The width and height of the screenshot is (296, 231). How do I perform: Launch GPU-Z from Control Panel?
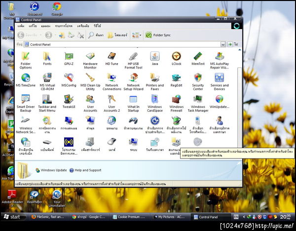pyautogui.click(x=69, y=59)
